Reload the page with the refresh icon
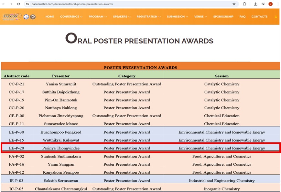 (x=18, y=4)
